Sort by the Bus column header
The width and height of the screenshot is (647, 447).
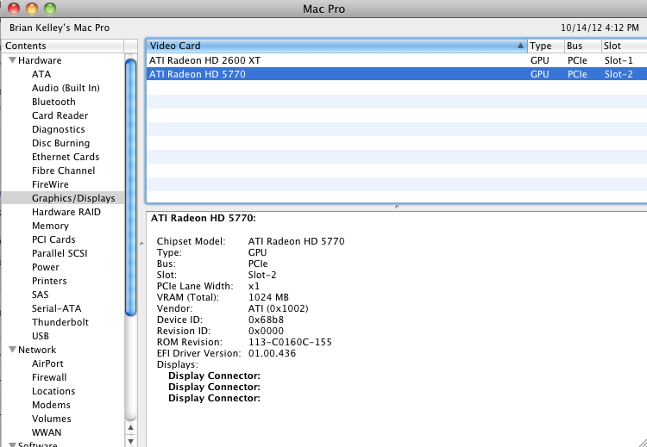coord(582,46)
